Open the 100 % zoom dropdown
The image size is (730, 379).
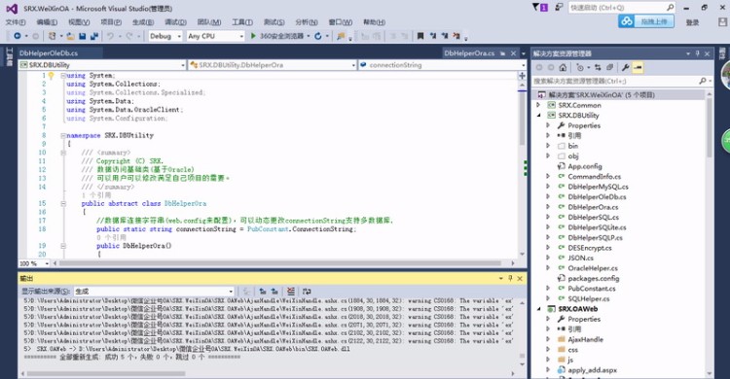tap(34, 263)
